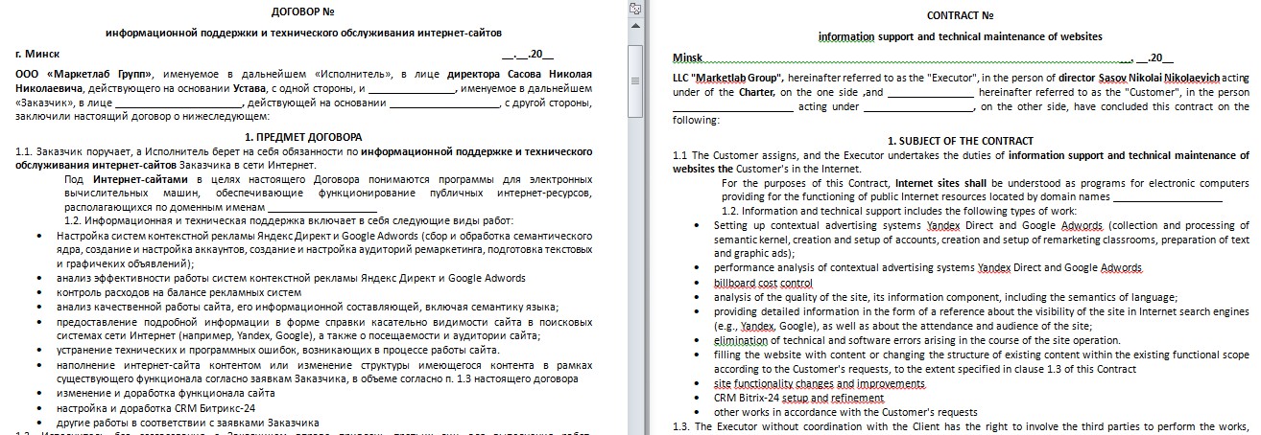This screenshot has width=1261, height=435.
Task: Click the Russian subtitle 'информационной поддержки и технического обслуживания'
Action: (x=303, y=33)
